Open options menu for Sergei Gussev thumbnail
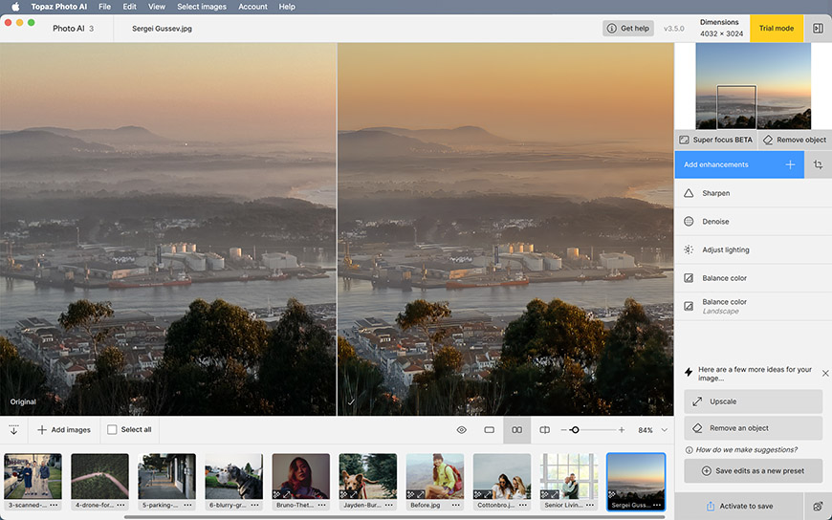832x520 pixels. (x=656, y=505)
